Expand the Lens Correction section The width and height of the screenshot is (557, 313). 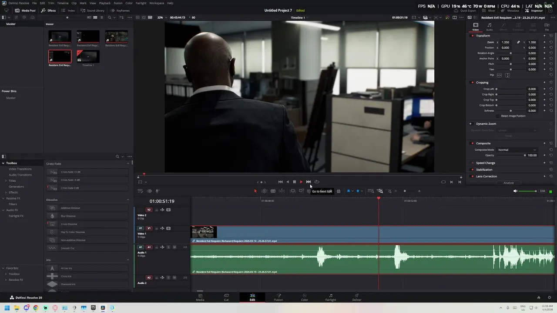coord(487,176)
